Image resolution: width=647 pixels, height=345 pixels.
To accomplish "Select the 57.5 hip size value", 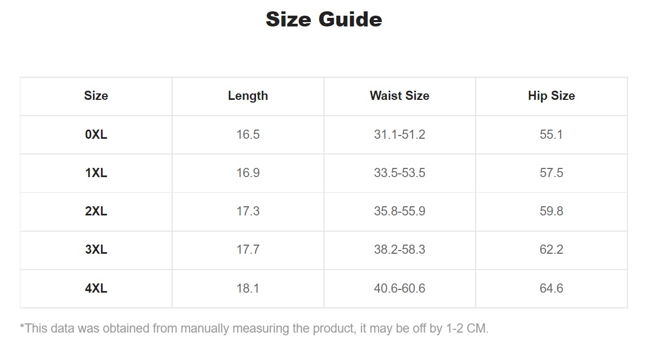I will click(x=551, y=173).
